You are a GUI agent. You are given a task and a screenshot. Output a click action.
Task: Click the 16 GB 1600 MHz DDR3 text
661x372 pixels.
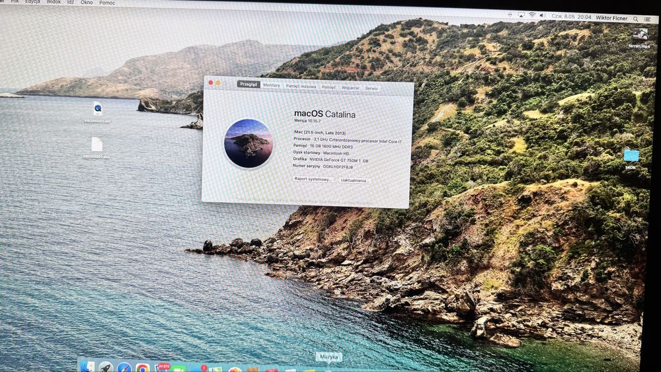(331, 146)
